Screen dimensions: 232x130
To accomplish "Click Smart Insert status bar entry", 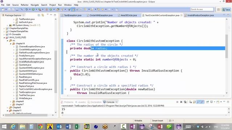I will (x=157, y=121).
